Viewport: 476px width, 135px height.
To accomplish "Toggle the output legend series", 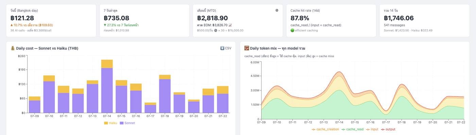I will point(388,129).
